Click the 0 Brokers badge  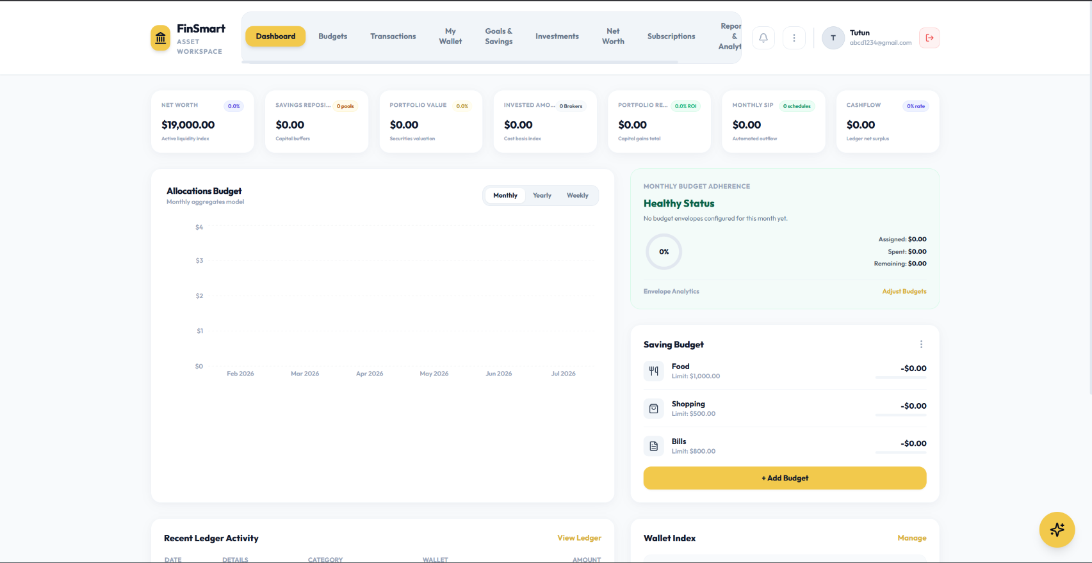click(571, 106)
